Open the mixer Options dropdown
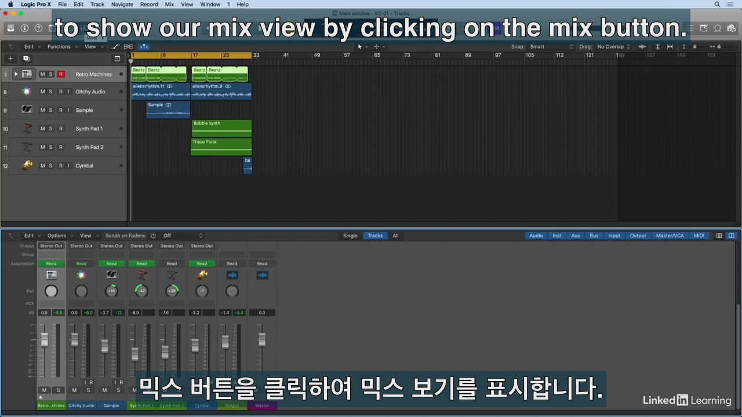Image resolution: width=742 pixels, height=417 pixels. 59,236
